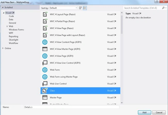The height and width of the screenshot is (115, 168).
Task: Click the MVC 4 Partial Page (Razor) icon
Action: tap(45, 21)
